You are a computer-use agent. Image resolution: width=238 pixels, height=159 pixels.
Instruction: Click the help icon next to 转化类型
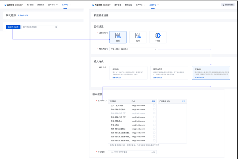pos(107,49)
